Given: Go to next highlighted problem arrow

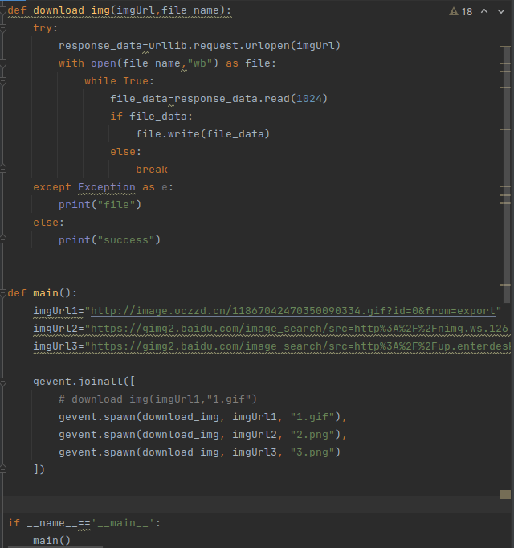Looking at the screenshot, I should 501,11.
